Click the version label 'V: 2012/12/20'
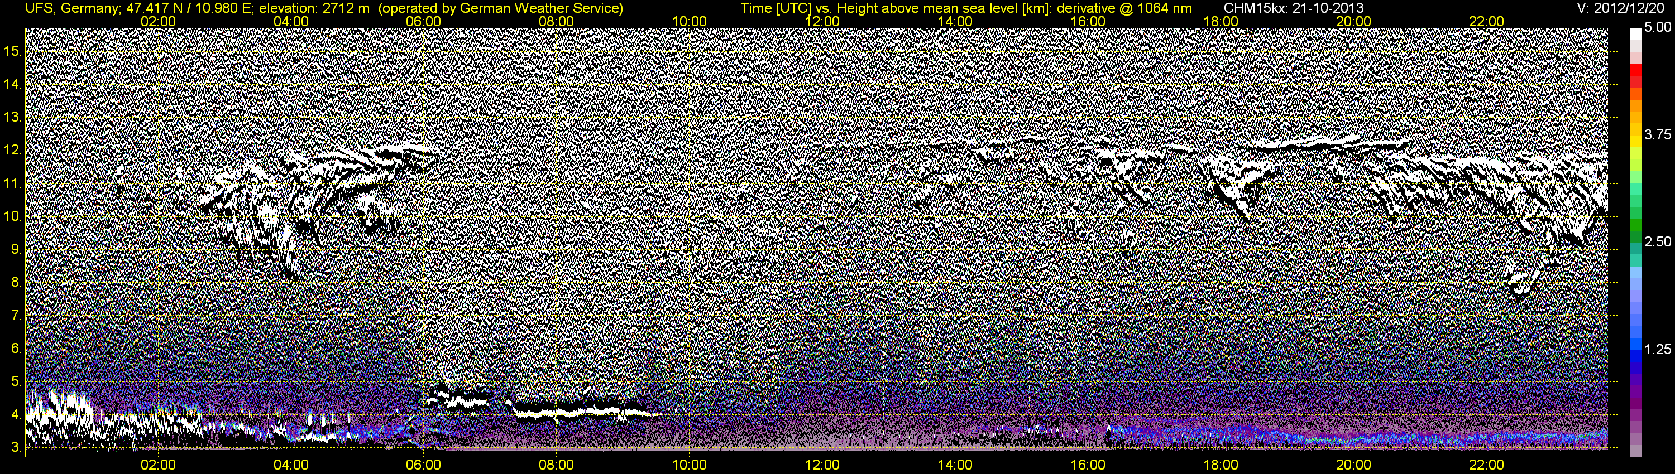The image size is (1675, 474). (1621, 8)
